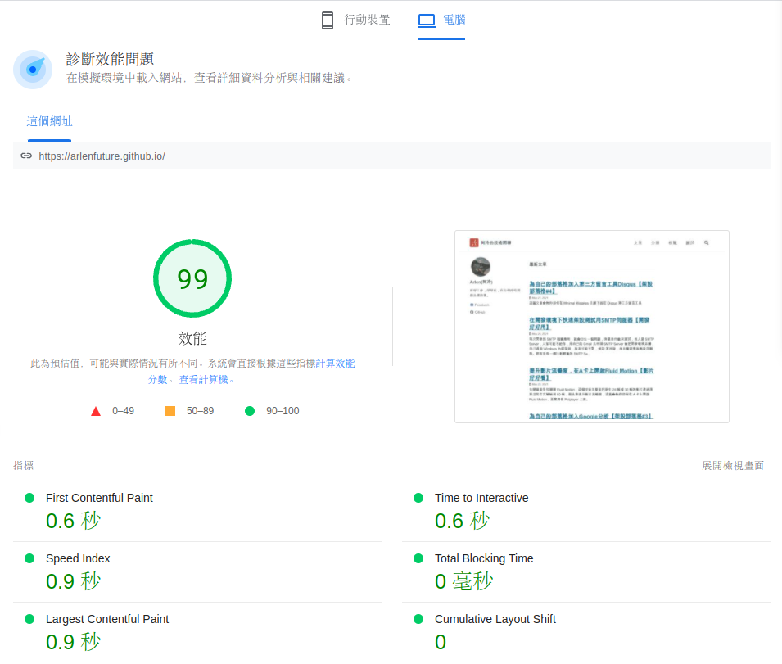782x664 pixels.
Task: Click the green dot beside Total Blocking Time
Action: 418,558
